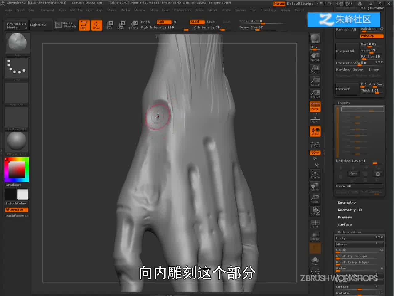Click the Persp perspective view icon
This screenshot has height=296, width=394.
(315, 106)
